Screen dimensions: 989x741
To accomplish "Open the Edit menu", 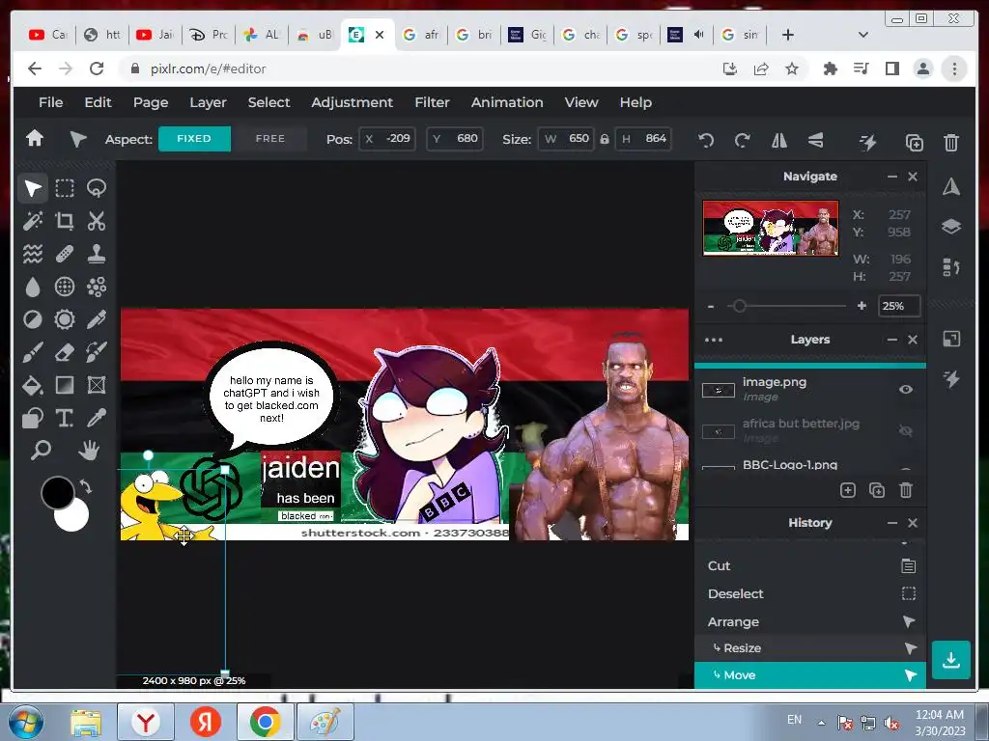I will [98, 102].
